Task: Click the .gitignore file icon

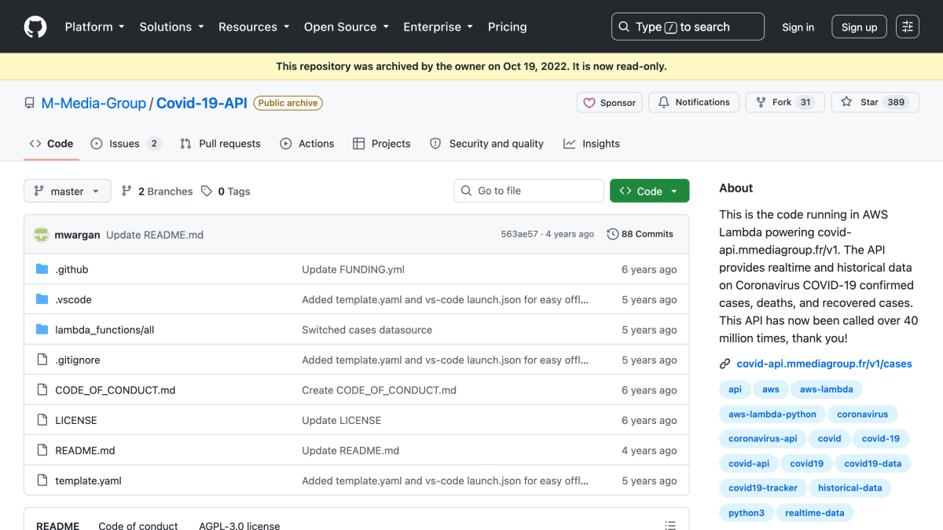Action: pyautogui.click(x=42, y=360)
